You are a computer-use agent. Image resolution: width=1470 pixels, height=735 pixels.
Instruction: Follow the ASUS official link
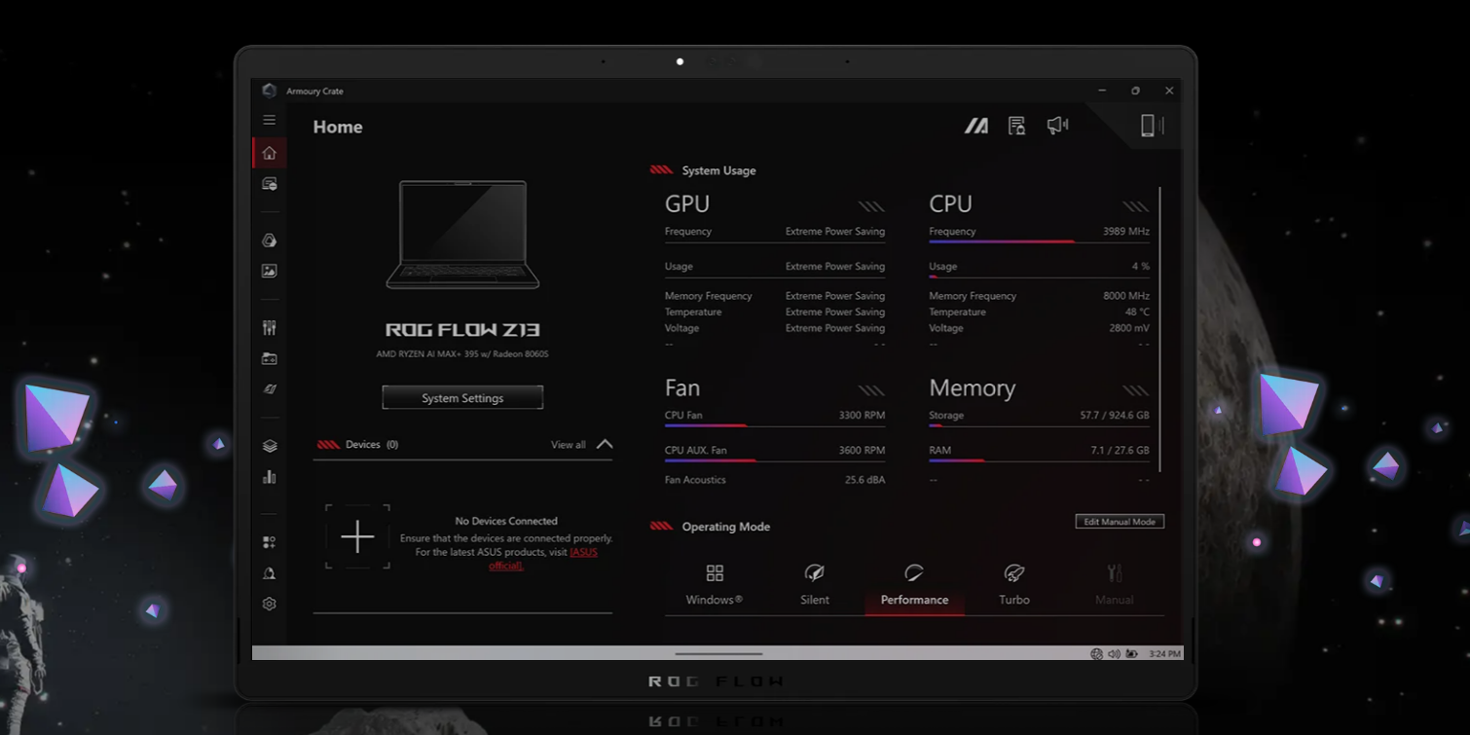pos(543,559)
